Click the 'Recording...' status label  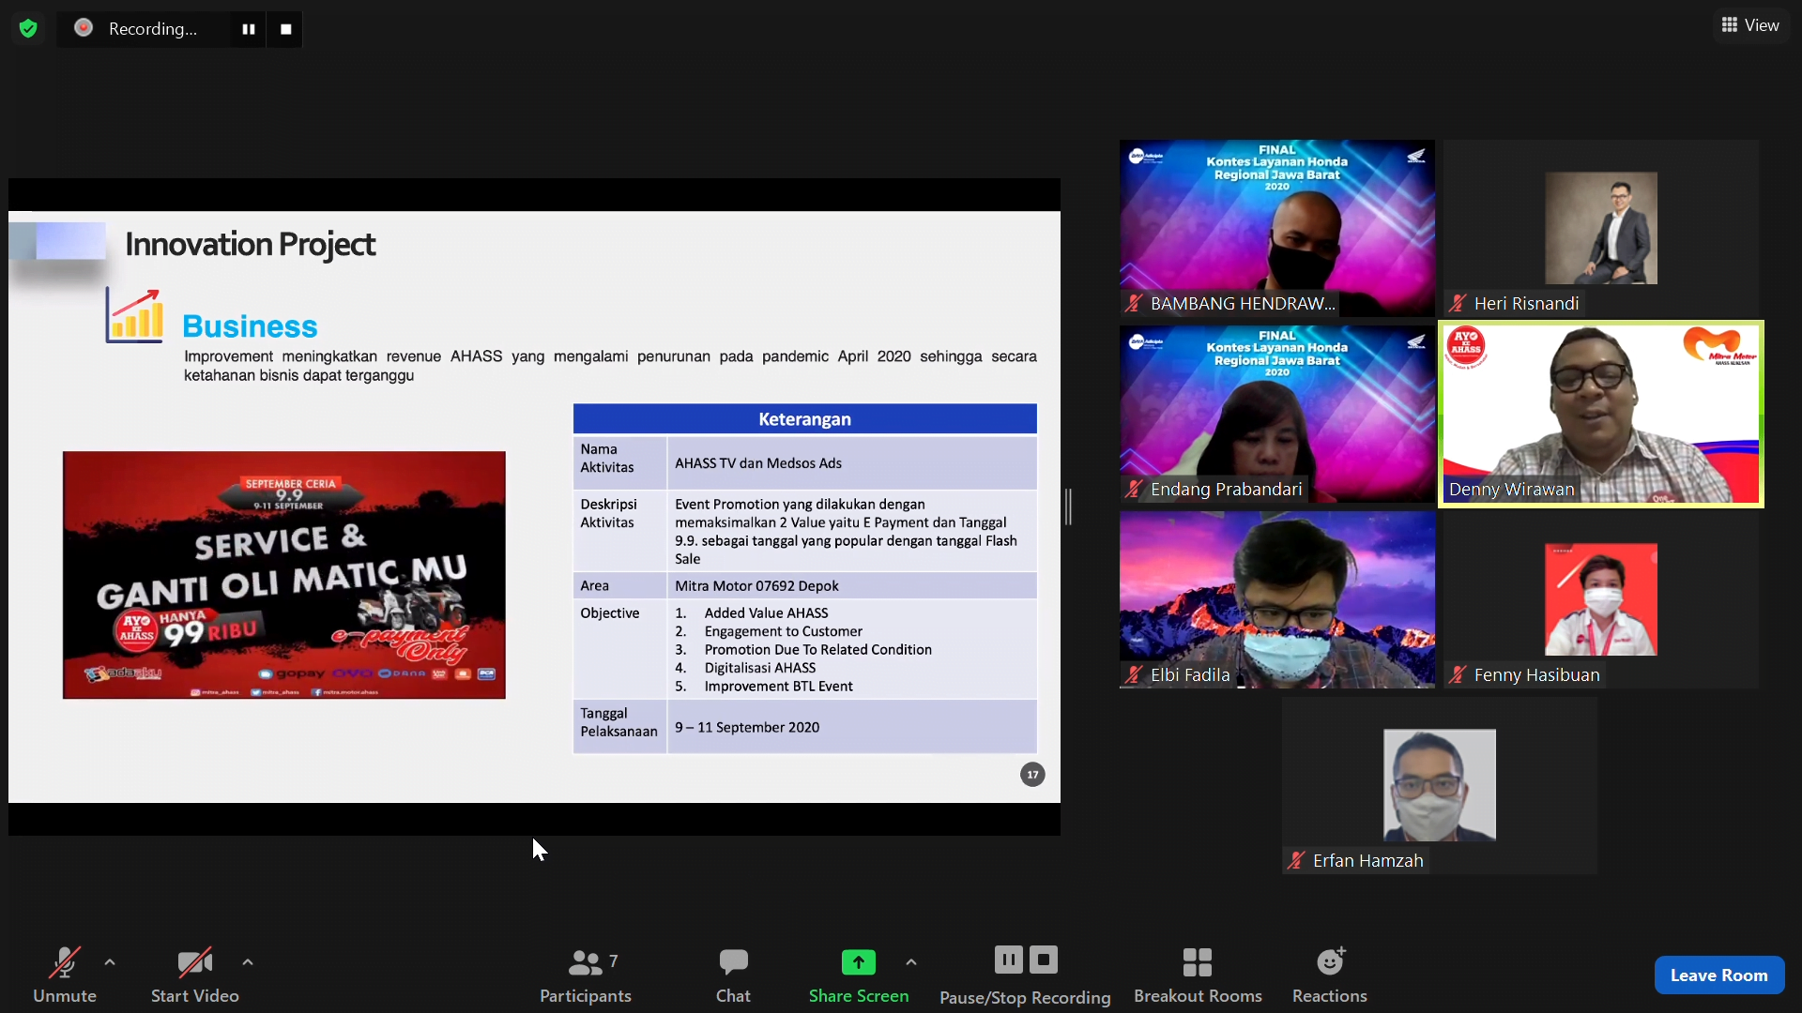pos(153,29)
